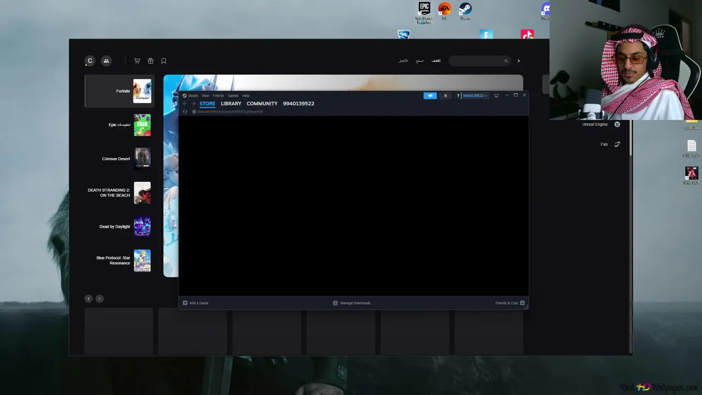Open the Games menu in Steam

pyautogui.click(x=233, y=95)
